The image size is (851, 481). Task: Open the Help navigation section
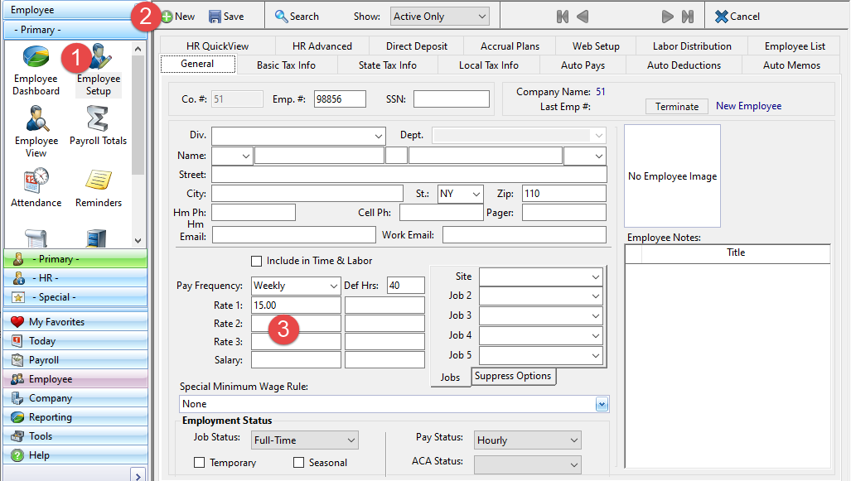[x=75, y=455]
